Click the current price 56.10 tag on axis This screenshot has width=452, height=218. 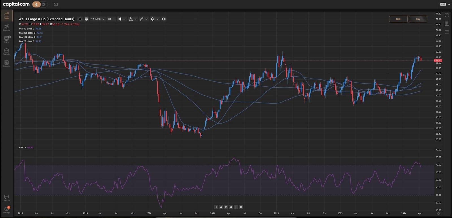pos(438,60)
